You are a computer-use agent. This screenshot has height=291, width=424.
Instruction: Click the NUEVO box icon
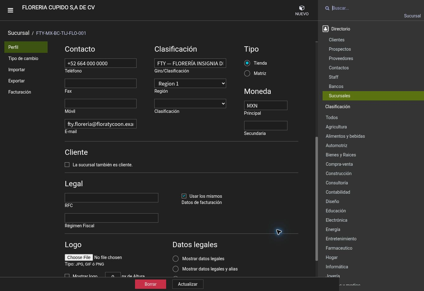pyautogui.click(x=302, y=8)
